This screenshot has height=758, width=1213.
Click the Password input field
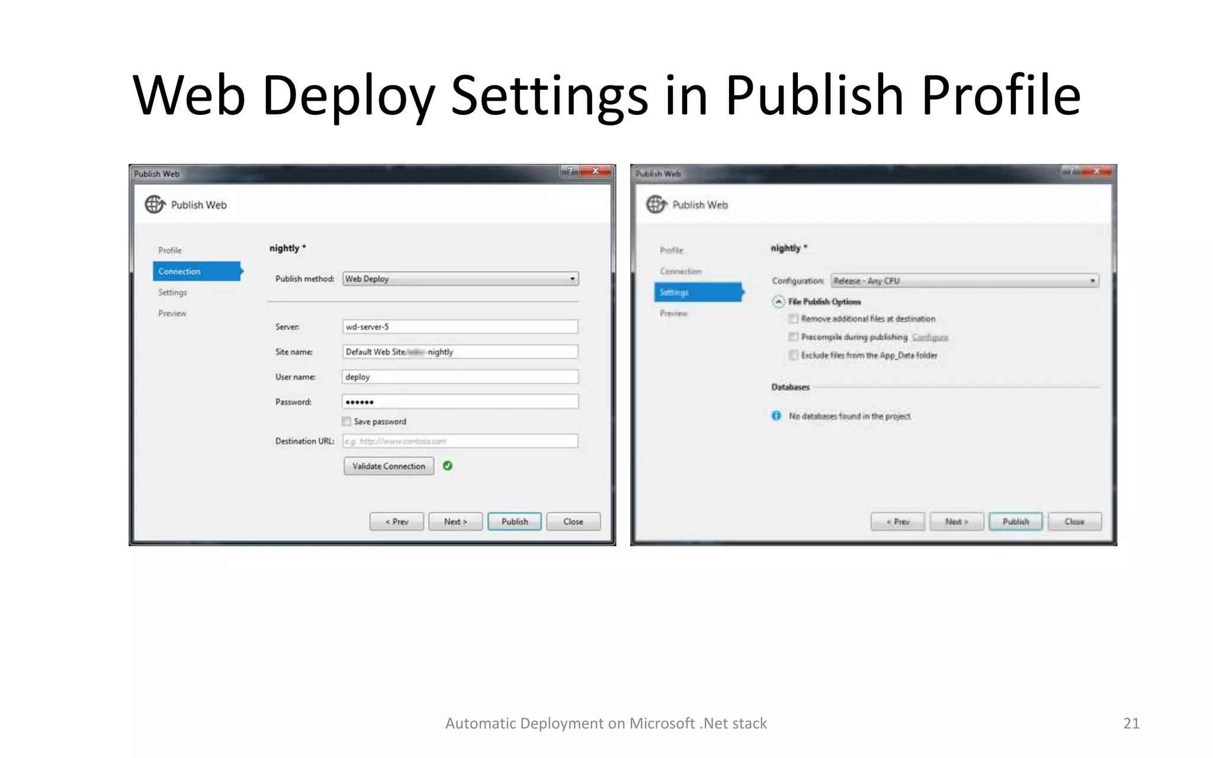point(460,402)
